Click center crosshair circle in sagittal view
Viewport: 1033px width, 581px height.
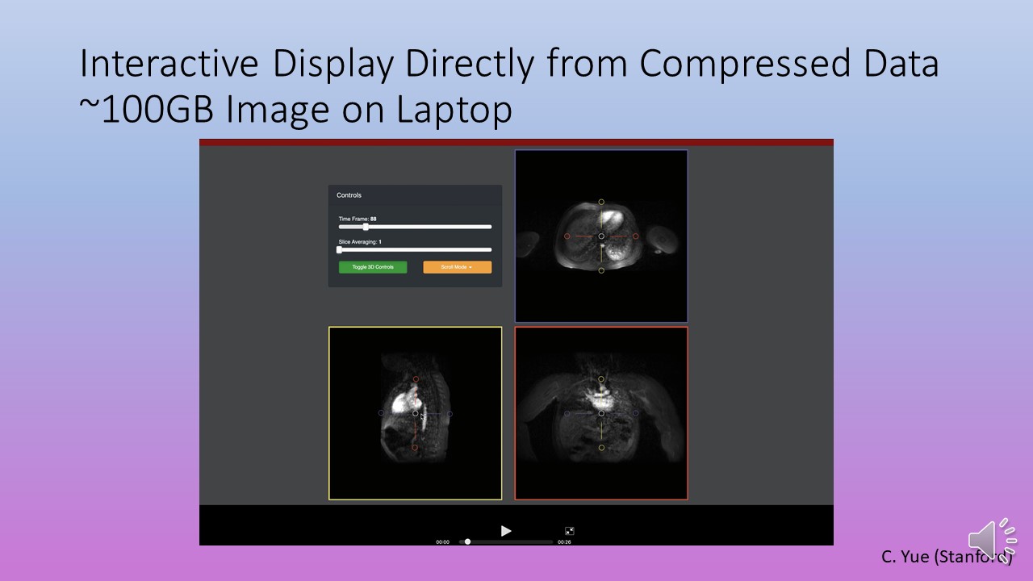[416, 413]
